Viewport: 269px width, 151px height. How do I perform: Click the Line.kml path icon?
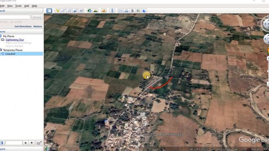[3, 54]
